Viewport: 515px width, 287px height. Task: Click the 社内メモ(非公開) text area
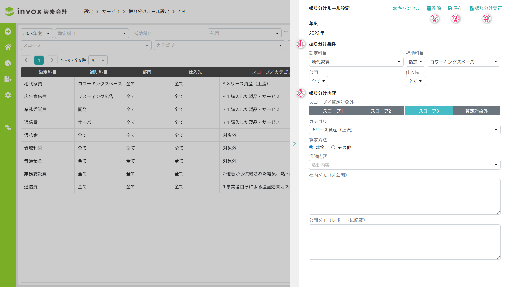(x=404, y=197)
